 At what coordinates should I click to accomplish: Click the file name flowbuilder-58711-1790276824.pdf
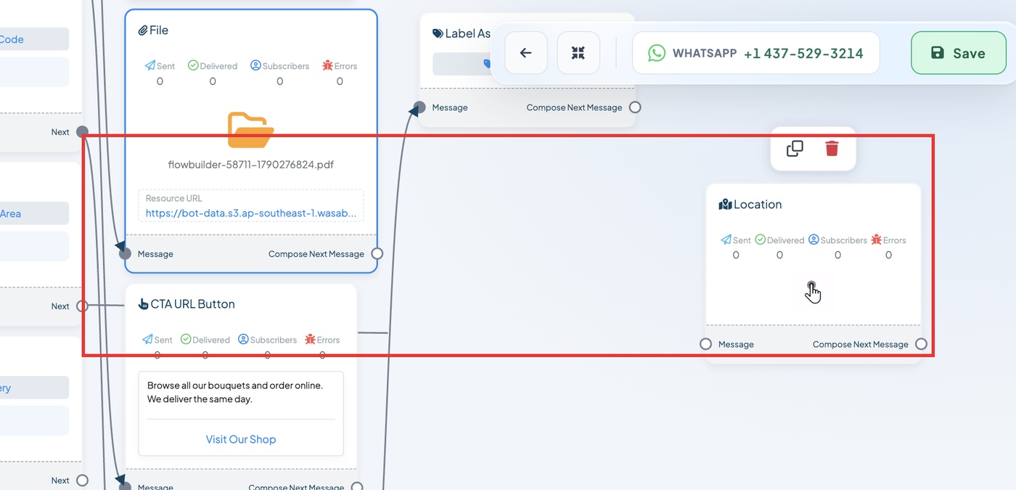point(251,164)
